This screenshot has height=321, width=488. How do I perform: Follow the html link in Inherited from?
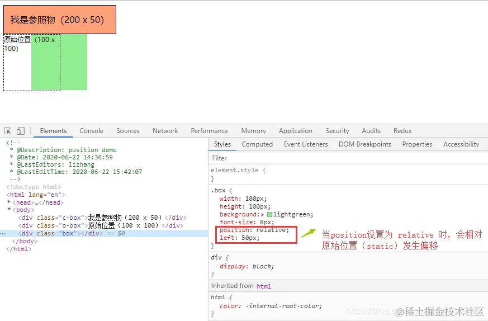[x=264, y=286]
